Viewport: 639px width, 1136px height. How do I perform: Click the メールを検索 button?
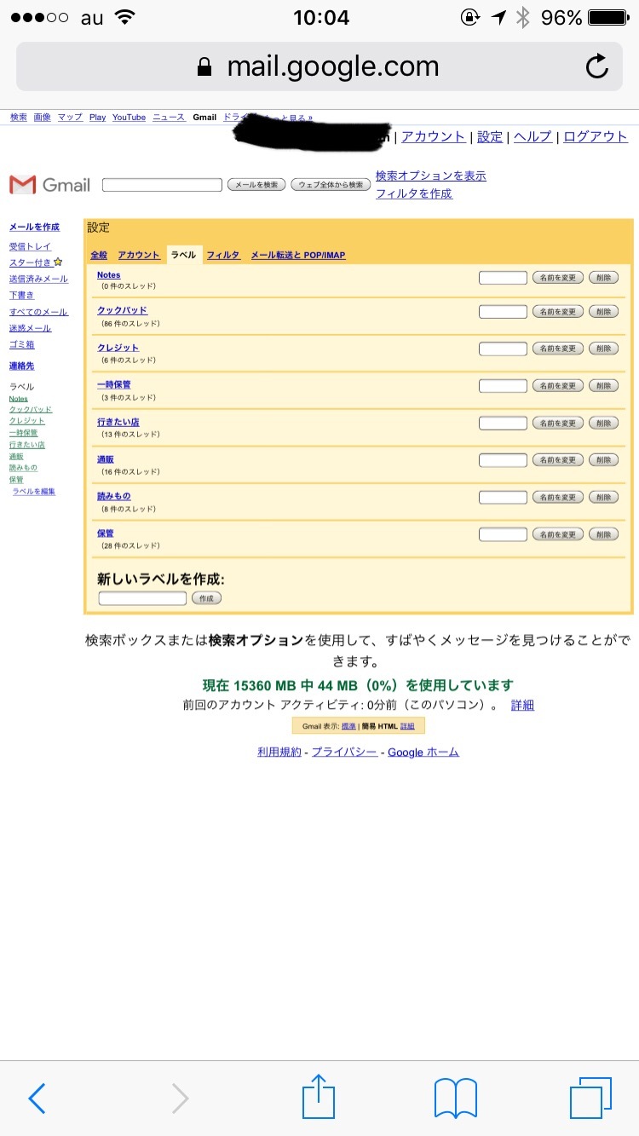click(256, 185)
